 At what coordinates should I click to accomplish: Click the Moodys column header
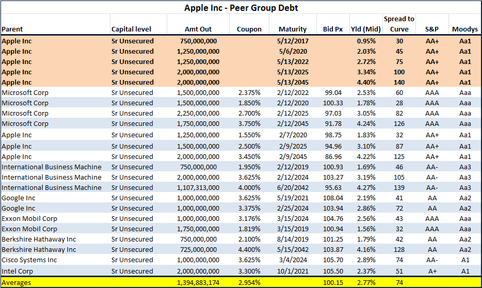(x=465, y=29)
